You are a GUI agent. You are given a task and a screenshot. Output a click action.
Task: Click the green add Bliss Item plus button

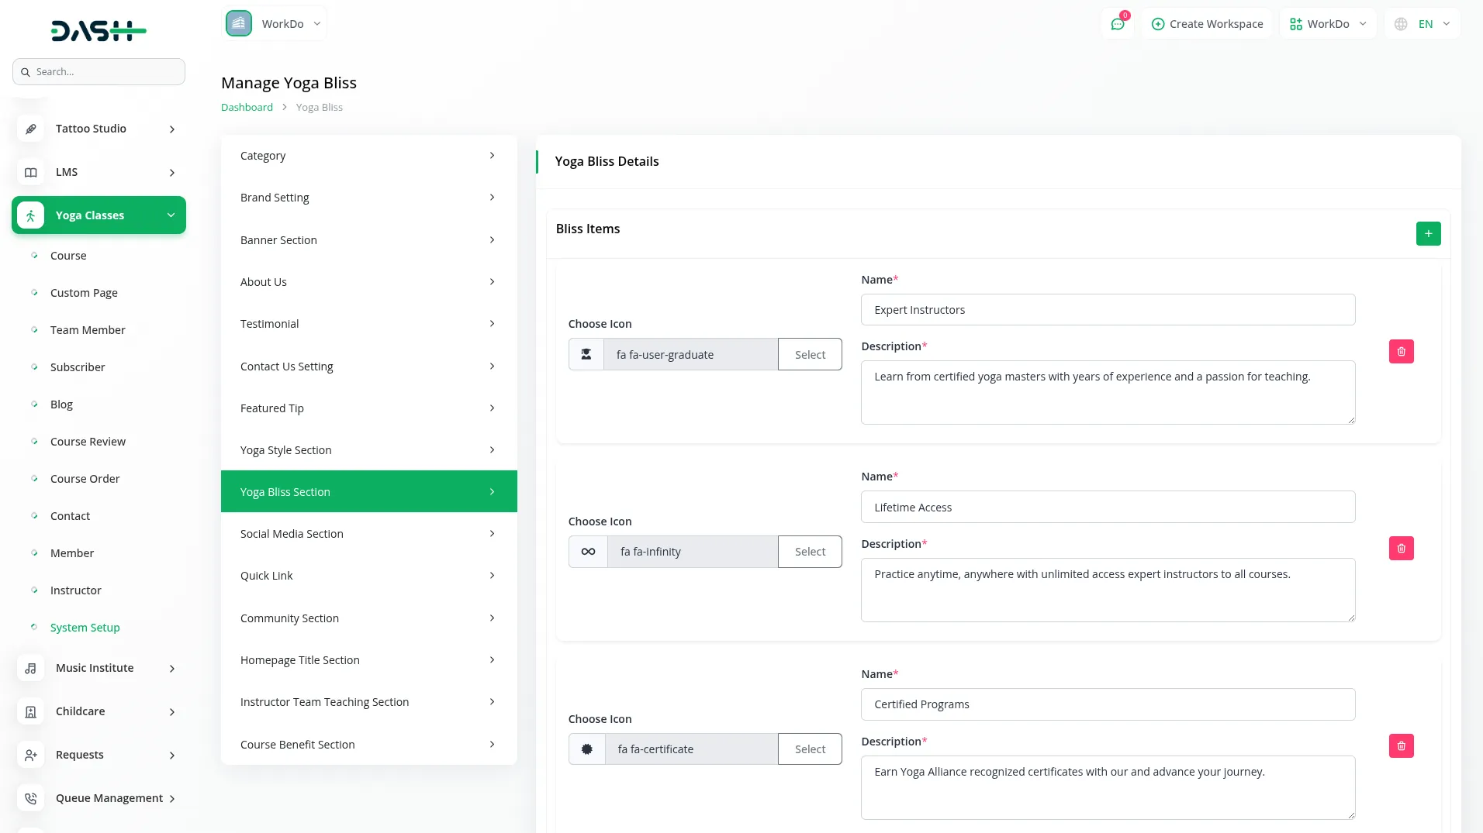(x=1428, y=233)
